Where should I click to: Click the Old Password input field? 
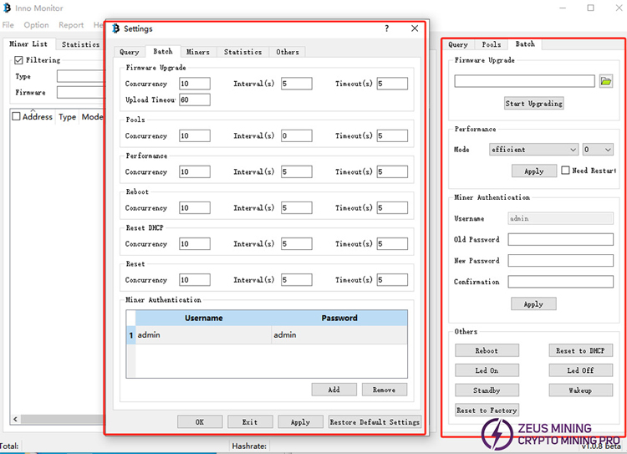(x=560, y=240)
